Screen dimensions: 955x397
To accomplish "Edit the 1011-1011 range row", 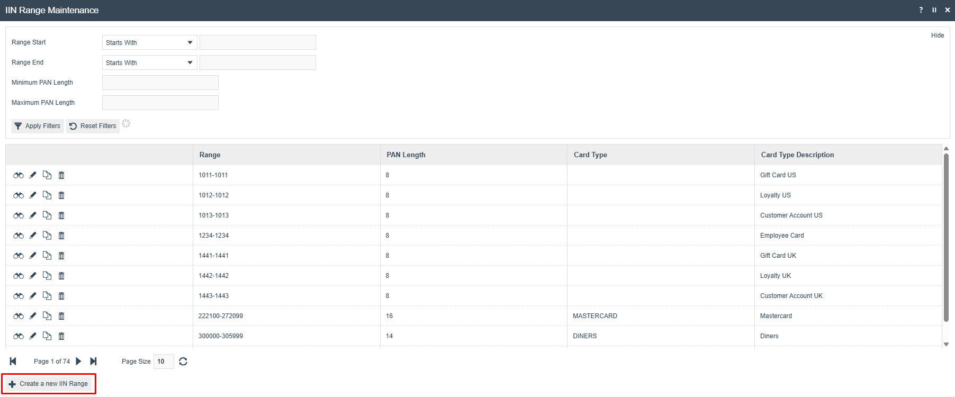I will 33,175.
